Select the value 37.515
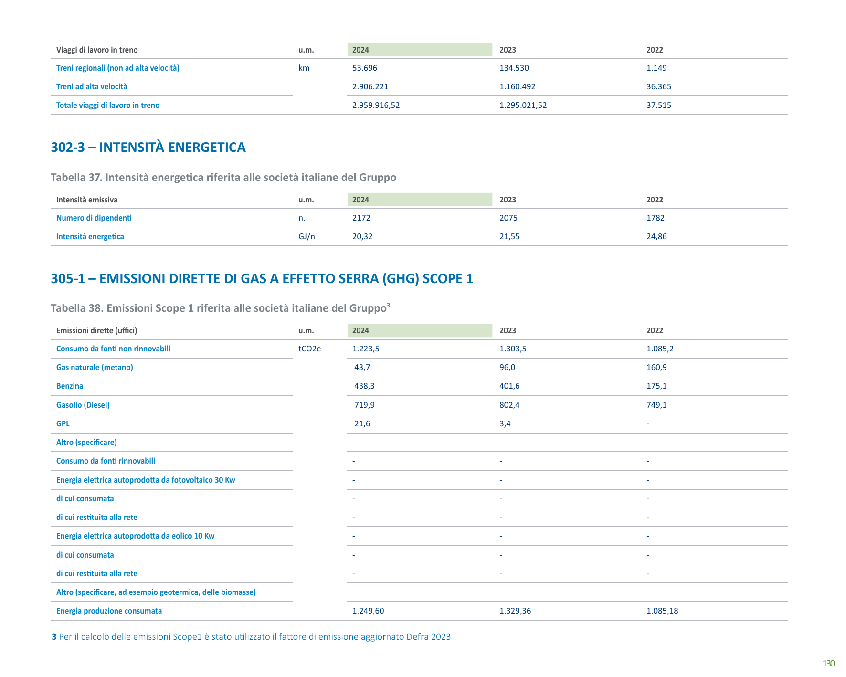 point(659,105)
